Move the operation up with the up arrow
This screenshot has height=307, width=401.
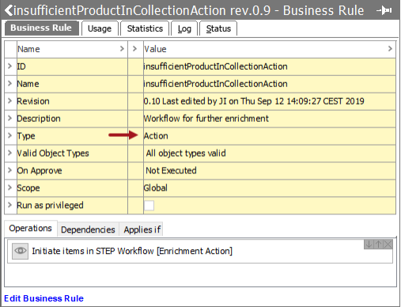pos(378,244)
